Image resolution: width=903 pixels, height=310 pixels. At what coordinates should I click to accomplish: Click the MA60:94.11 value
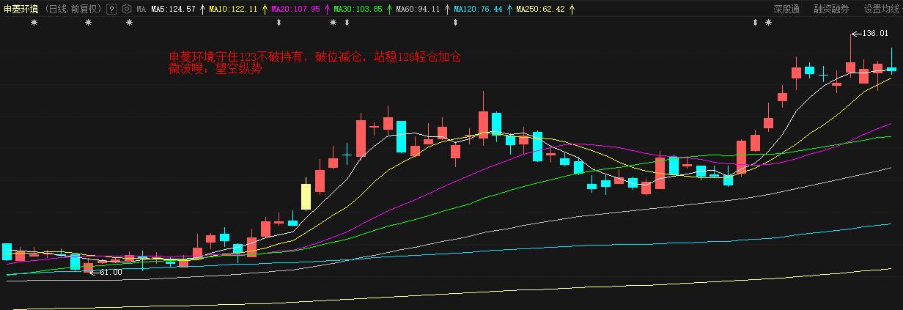coord(418,10)
